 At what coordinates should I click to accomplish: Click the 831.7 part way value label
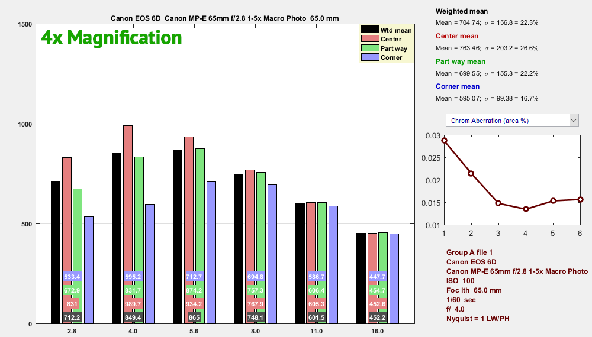(x=133, y=290)
